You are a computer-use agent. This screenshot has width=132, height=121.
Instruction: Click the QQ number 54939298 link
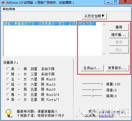coord(106,116)
